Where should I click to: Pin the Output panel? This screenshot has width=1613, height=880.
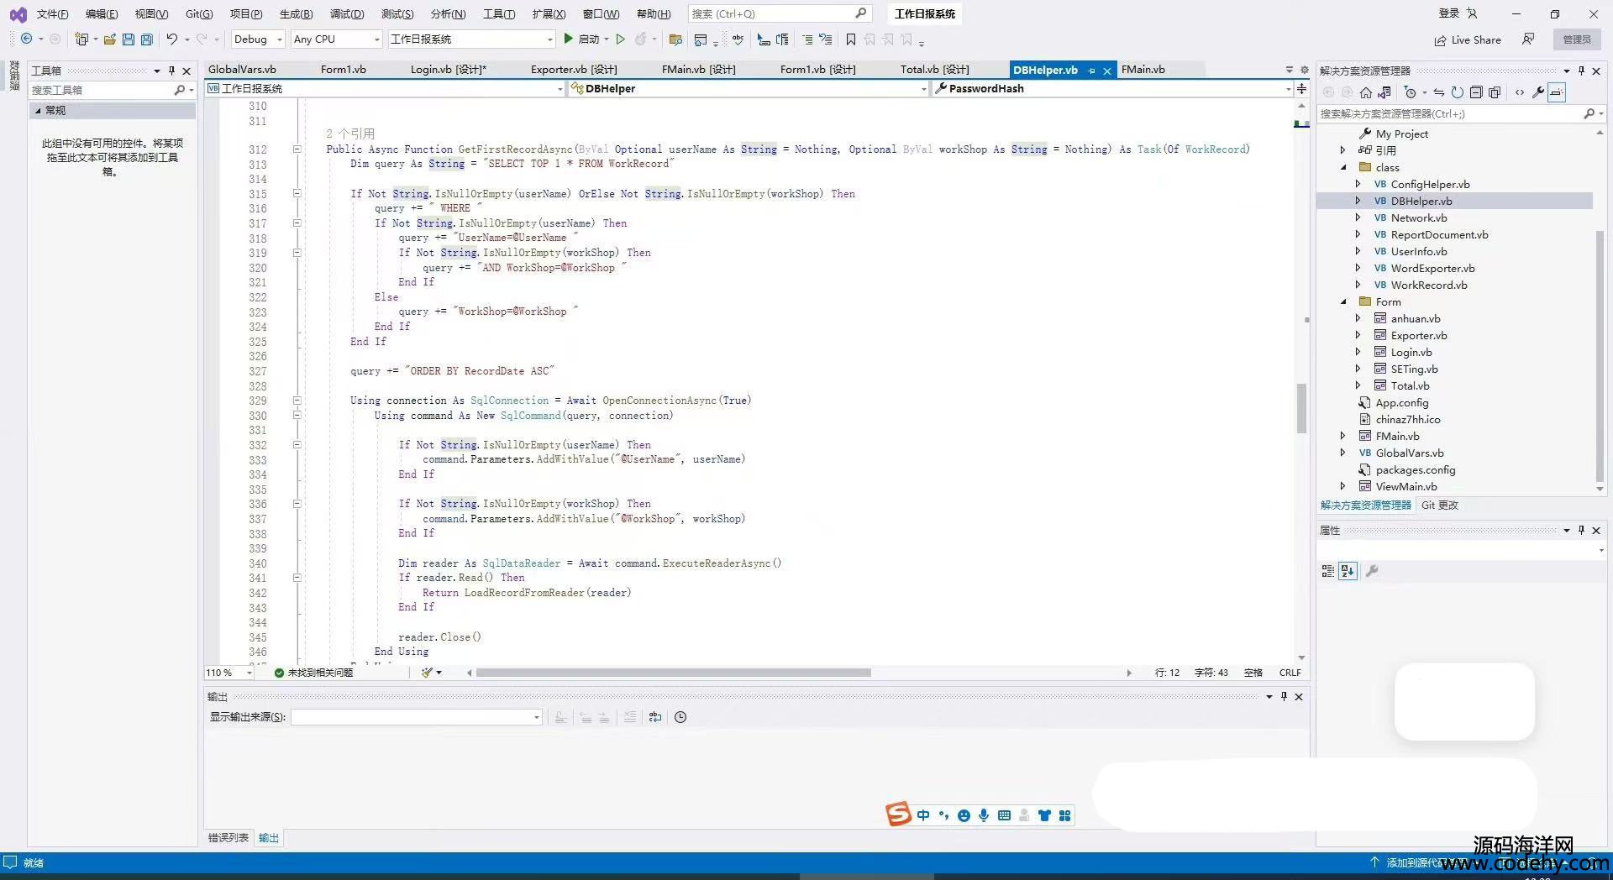pyautogui.click(x=1284, y=696)
